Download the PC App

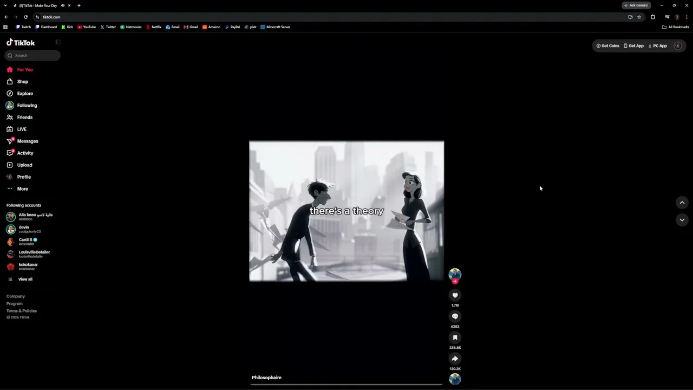[x=658, y=46]
